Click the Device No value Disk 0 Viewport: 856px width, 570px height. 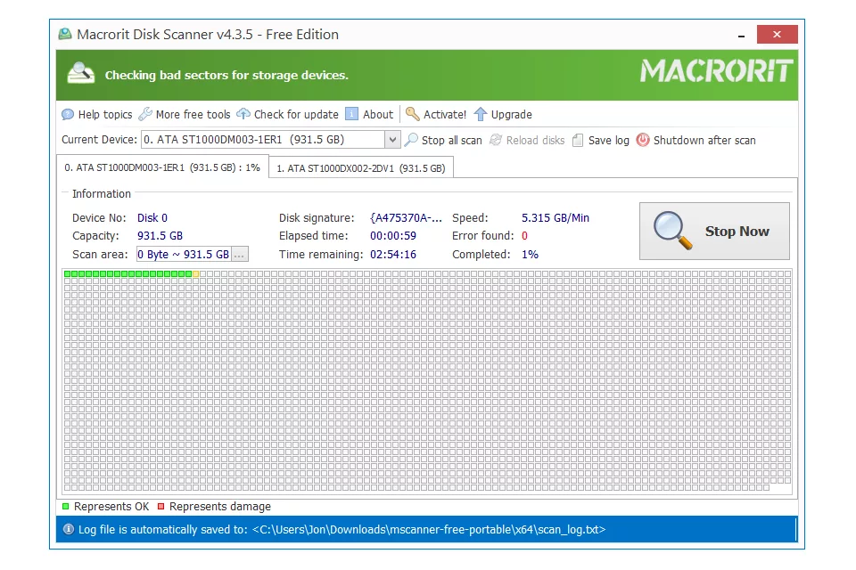[152, 217]
